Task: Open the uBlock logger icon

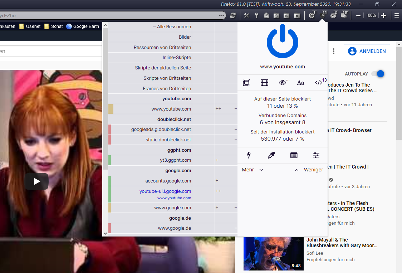Action: [x=294, y=155]
